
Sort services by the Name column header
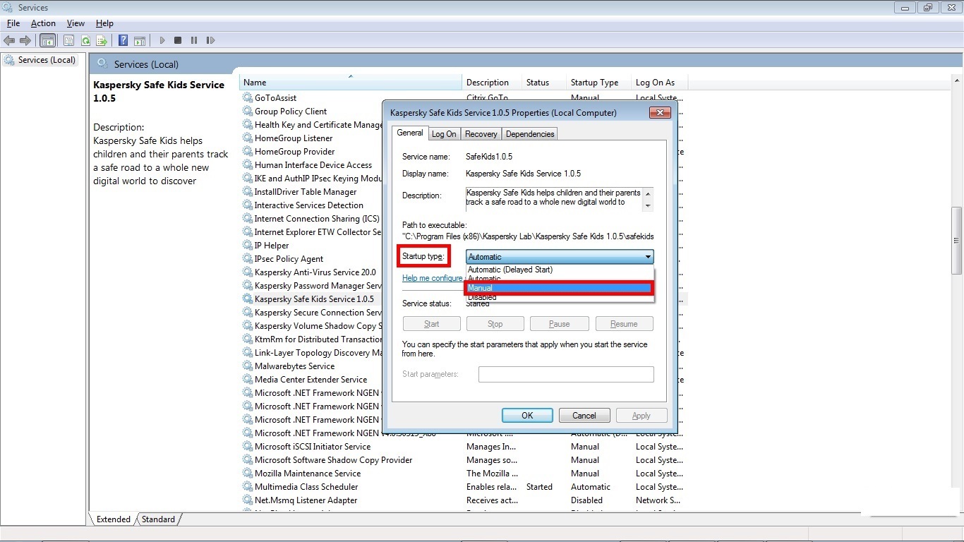351,83
